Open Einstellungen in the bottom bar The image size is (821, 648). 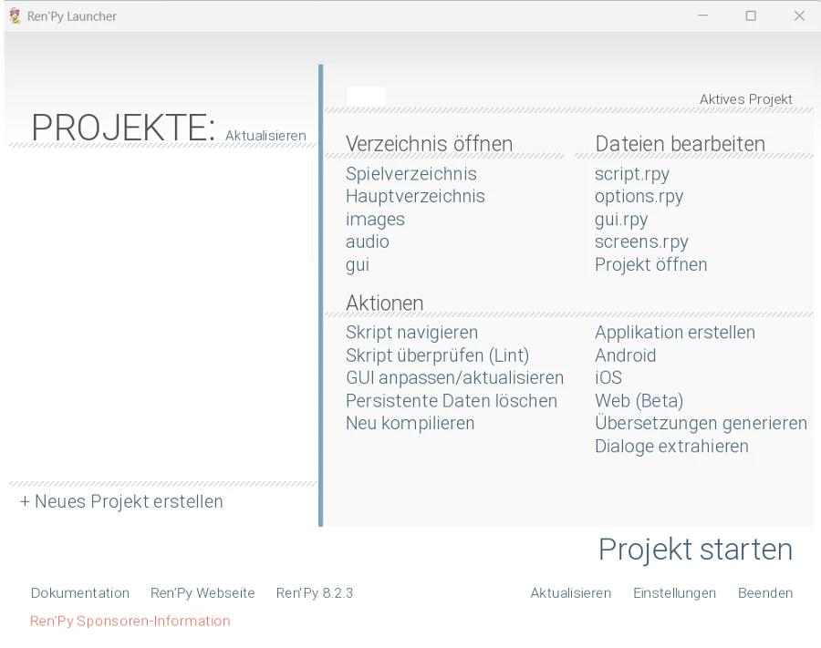click(674, 592)
